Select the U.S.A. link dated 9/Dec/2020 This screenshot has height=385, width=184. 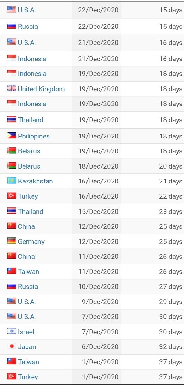coord(27,302)
